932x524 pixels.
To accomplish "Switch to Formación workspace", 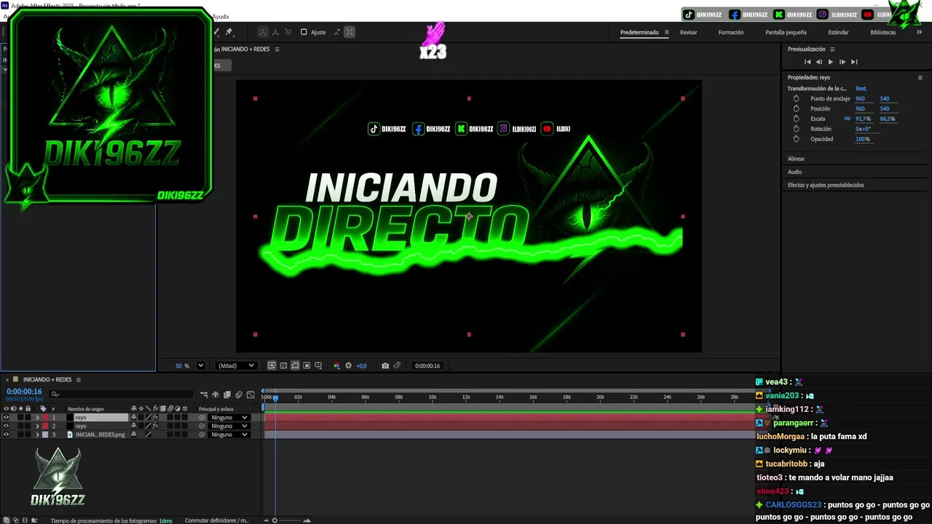I will pos(731,32).
